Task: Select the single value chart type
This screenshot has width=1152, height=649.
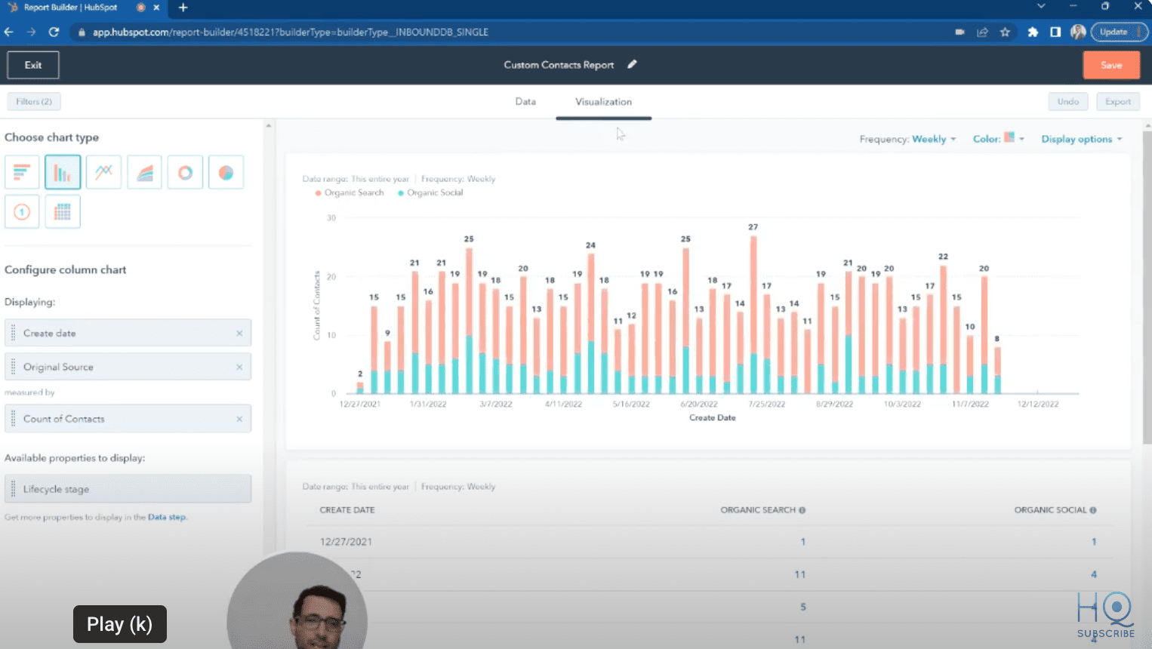Action: click(22, 211)
